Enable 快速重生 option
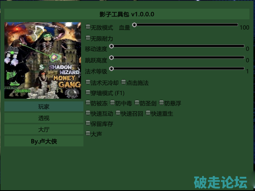255x191 pixels. [148, 113]
